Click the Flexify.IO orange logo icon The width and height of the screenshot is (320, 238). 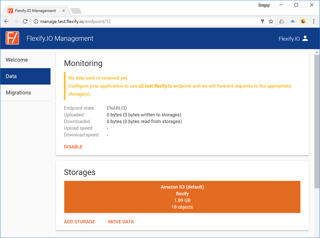[12, 38]
